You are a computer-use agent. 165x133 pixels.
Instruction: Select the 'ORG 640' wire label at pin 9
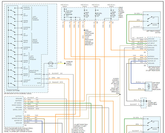click(54, 78)
